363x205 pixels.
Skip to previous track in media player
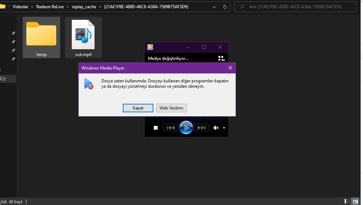point(170,128)
